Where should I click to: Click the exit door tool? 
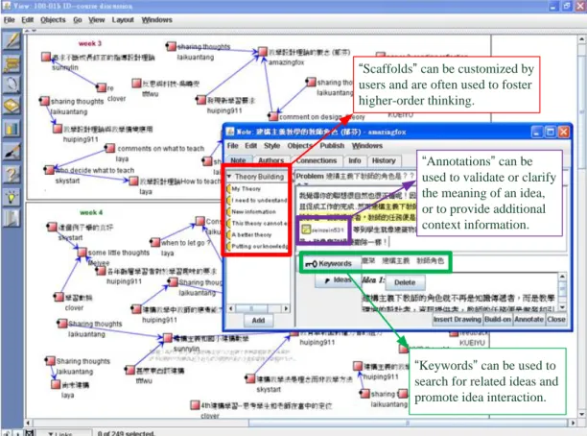(12, 219)
